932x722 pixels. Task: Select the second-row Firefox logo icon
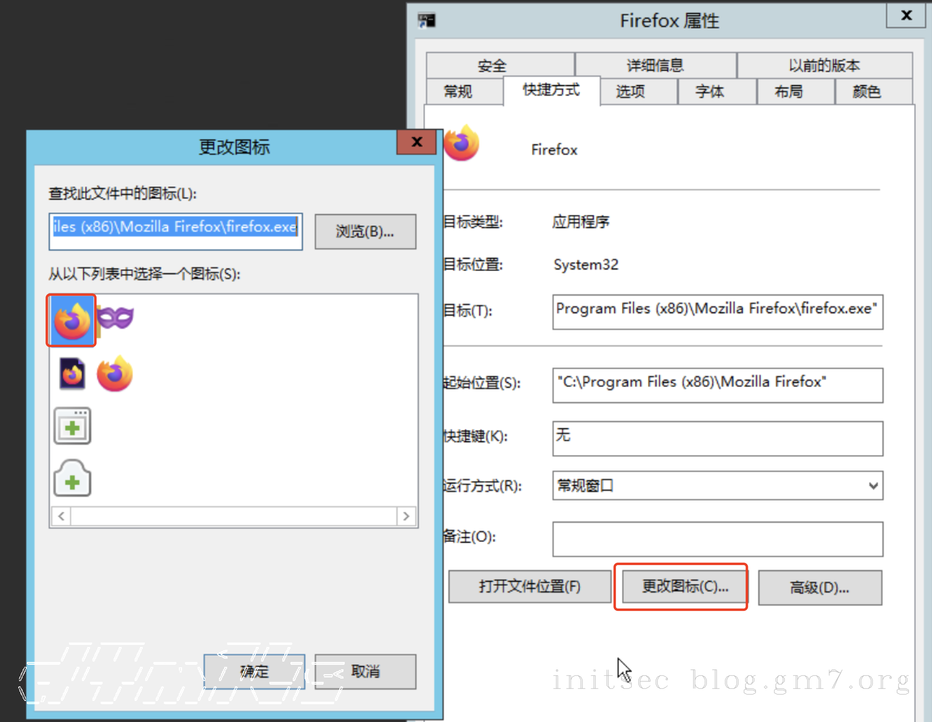(x=115, y=374)
